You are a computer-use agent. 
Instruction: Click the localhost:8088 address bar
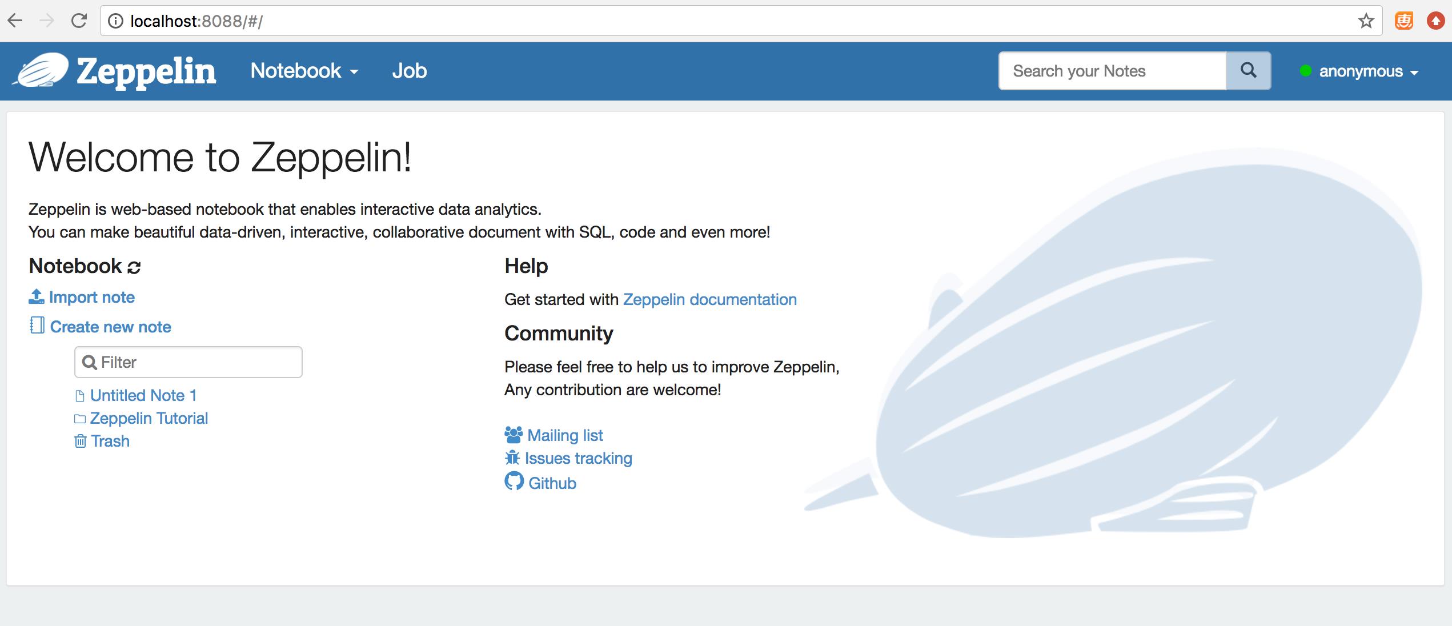coord(741,21)
